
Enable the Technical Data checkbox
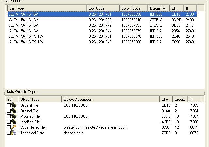point(8,133)
